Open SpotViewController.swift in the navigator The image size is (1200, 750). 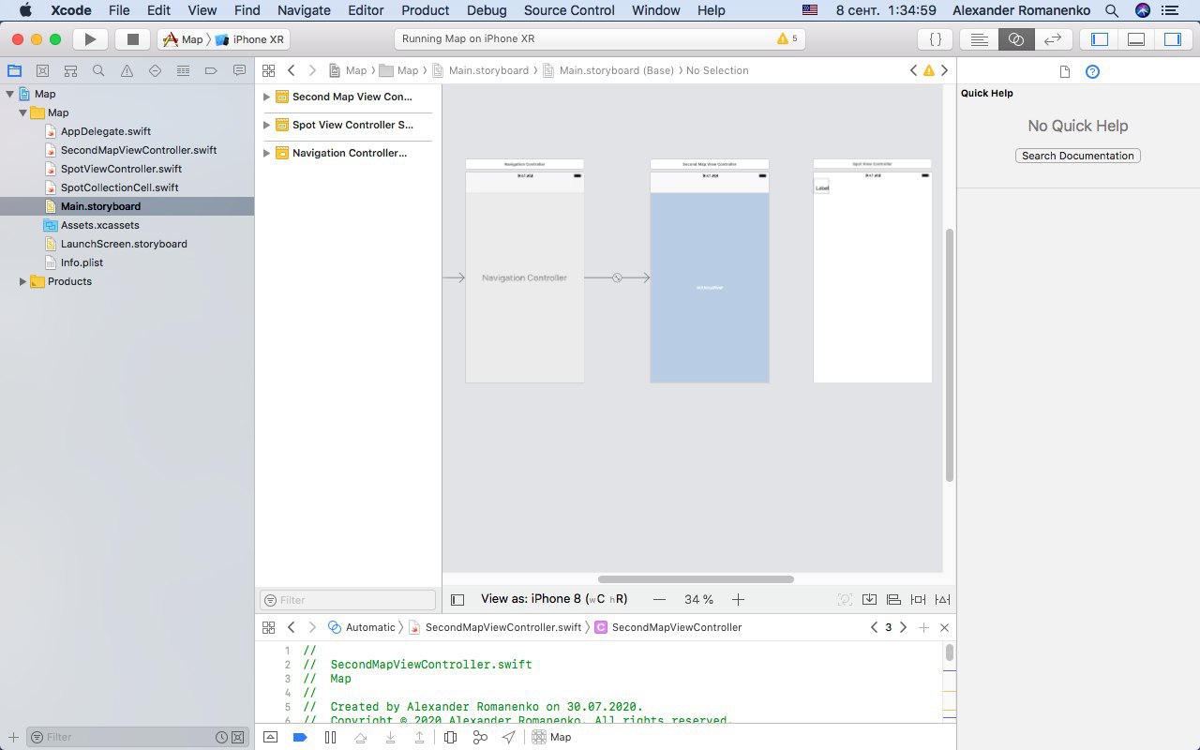121,169
